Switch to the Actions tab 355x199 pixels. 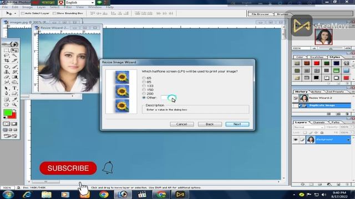coord(316,92)
